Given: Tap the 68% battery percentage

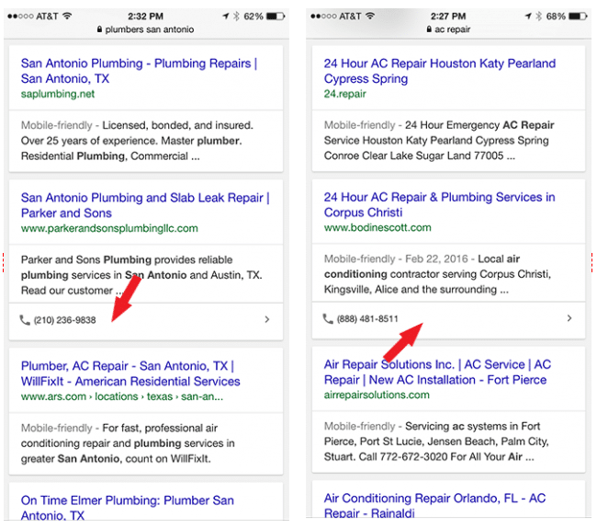Looking at the screenshot, I should pyautogui.click(x=556, y=17).
